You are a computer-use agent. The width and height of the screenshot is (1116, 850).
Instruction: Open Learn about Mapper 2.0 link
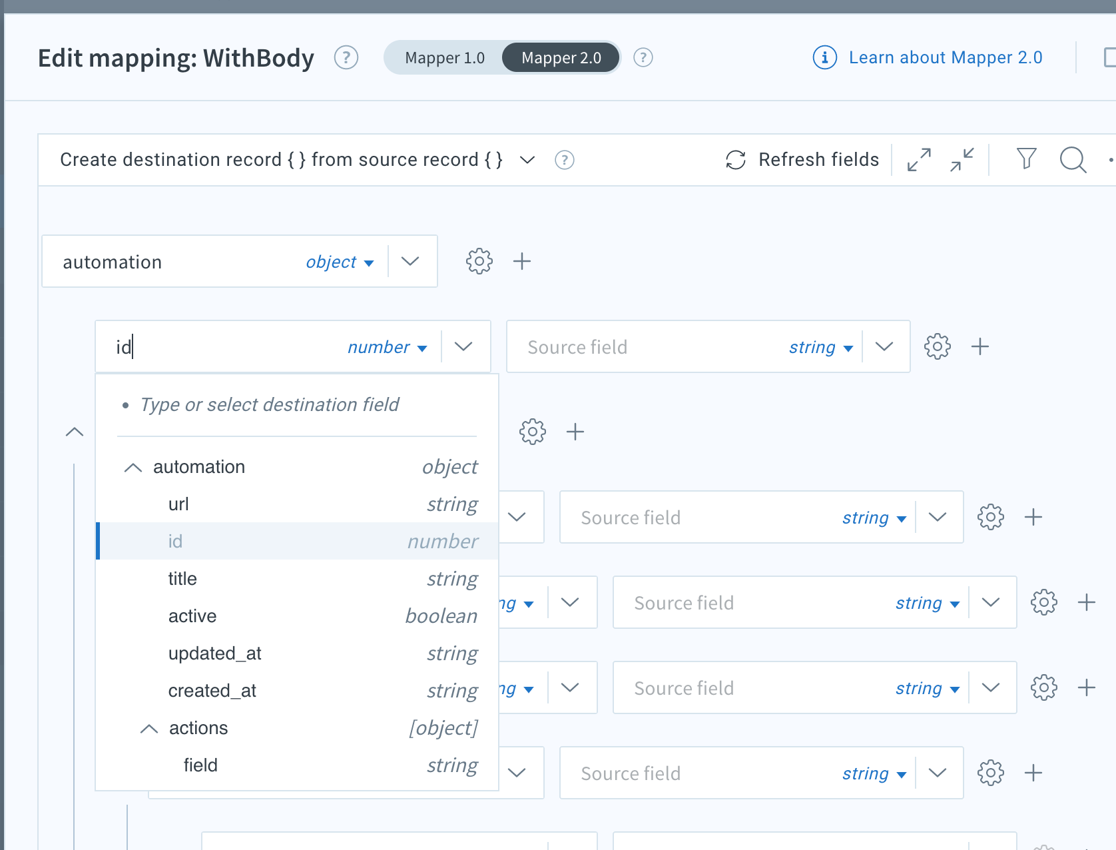click(x=946, y=58)
